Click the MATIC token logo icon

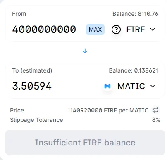[107, 86]
